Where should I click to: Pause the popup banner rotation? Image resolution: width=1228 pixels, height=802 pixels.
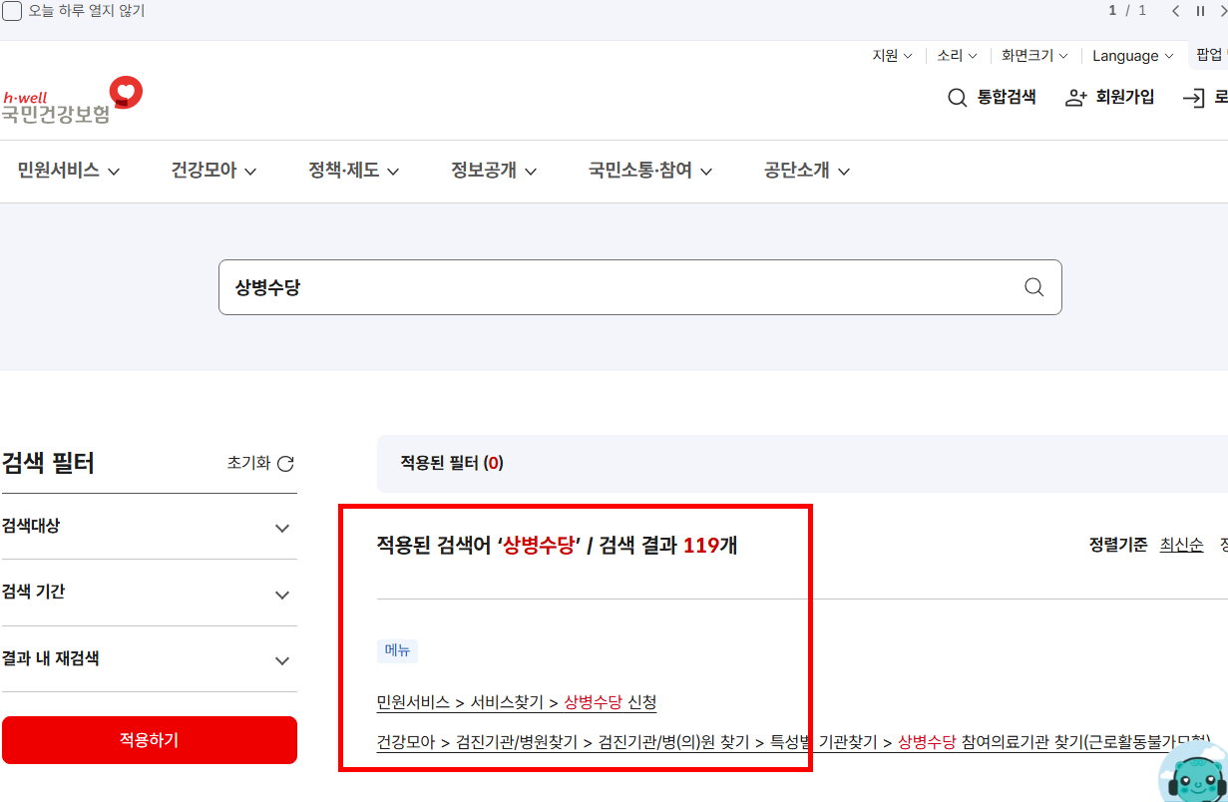1199,11
